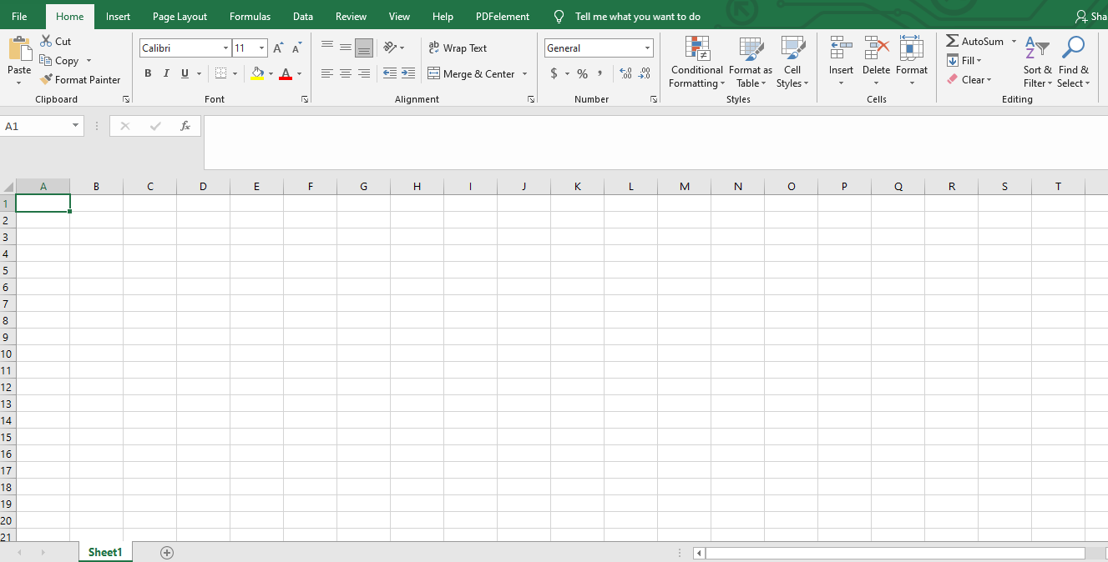Toggle underline formatting
This screenshot has height=562, width=1108.
coord(184,73)
